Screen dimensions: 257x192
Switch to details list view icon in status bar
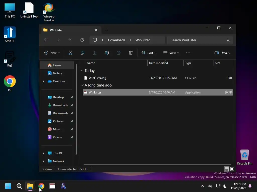[x=227, y=169]
